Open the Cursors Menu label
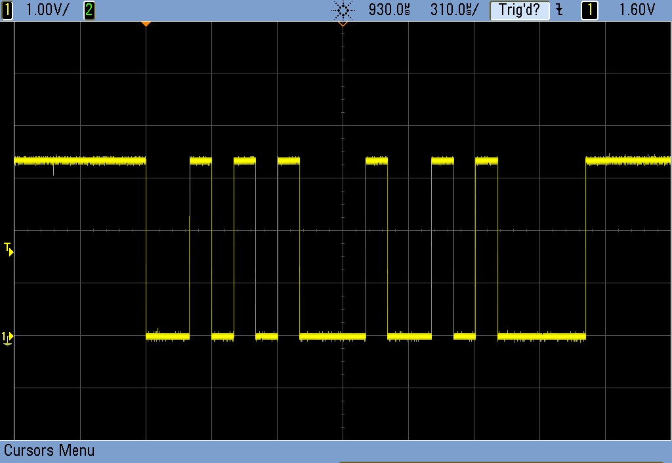 click(49, 451)
